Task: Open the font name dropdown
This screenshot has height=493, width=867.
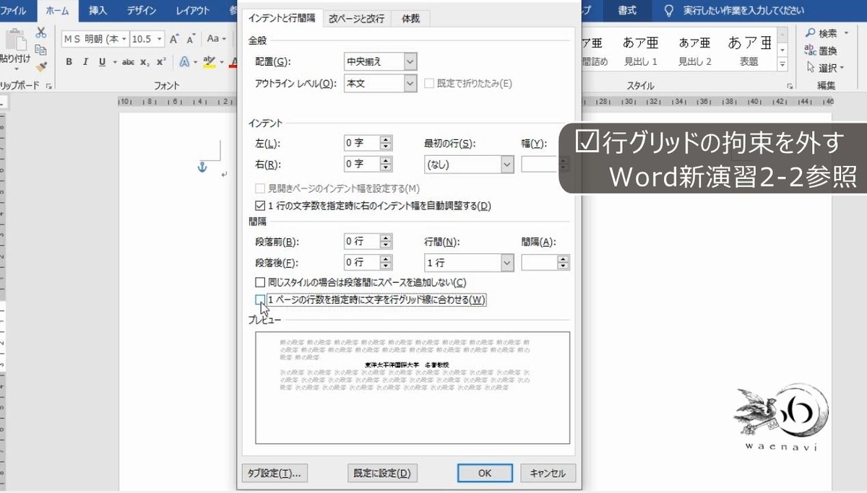Action: click(124, 39)
